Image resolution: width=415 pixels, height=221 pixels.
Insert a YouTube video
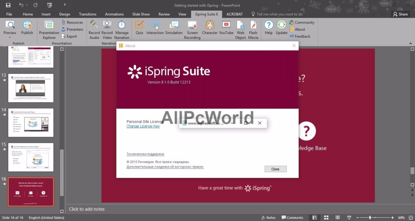coord(226,27)
